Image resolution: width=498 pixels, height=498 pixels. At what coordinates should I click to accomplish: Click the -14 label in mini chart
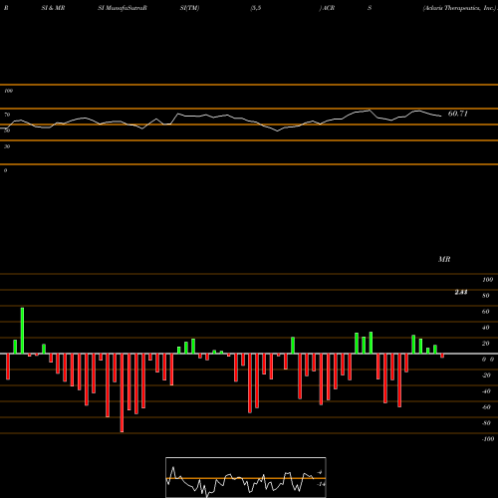(x=321, y=484)
